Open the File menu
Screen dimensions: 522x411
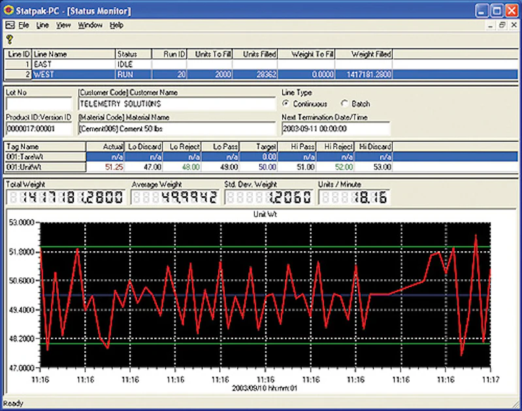(x=24, y=25)
